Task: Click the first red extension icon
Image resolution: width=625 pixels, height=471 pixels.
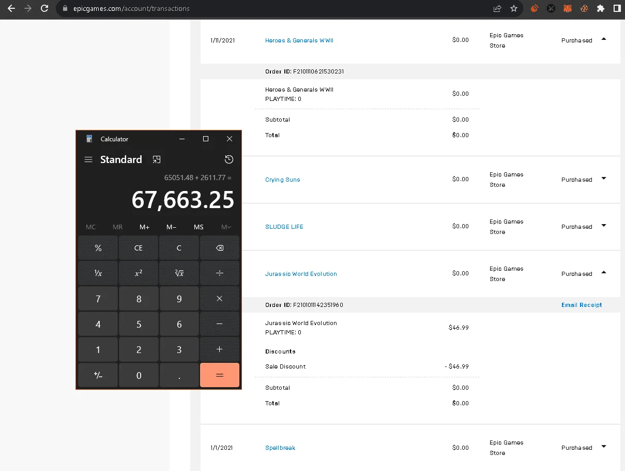Action: point(535,8)
